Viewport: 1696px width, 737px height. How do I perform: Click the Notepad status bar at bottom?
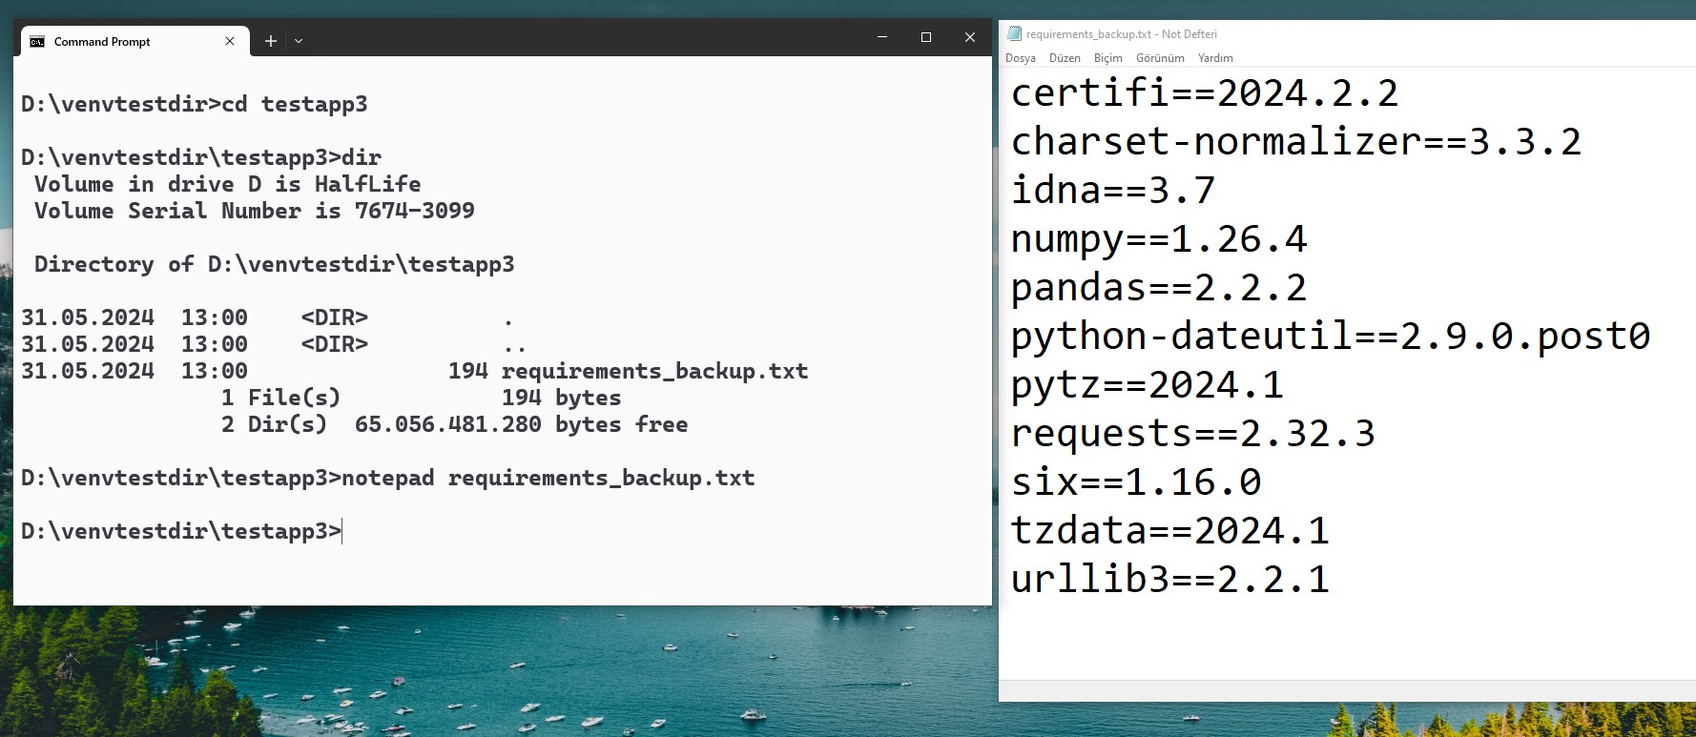click(x=1347, y=690)
